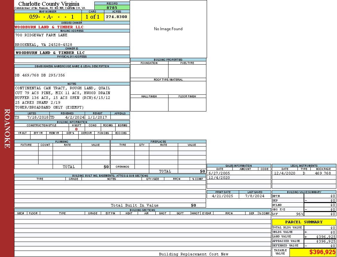
Task: Click the mailing address 700 Ridgeway Farm Lane
Action: click(x=41, y=35)
